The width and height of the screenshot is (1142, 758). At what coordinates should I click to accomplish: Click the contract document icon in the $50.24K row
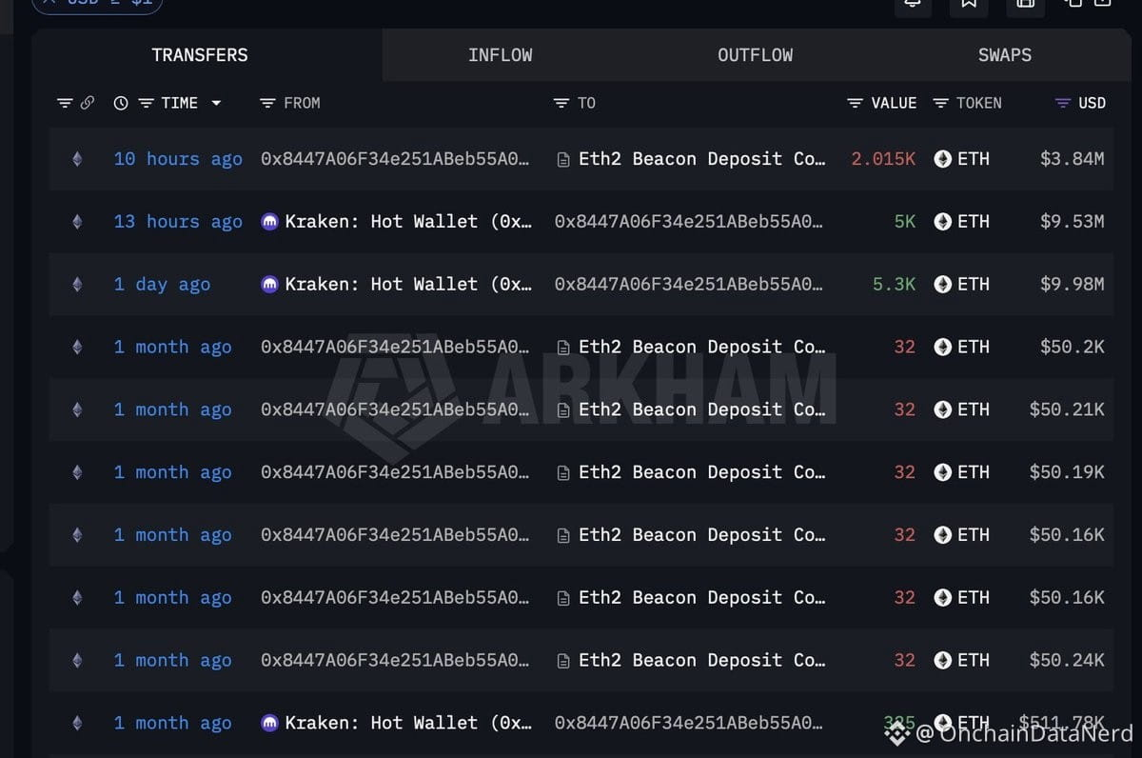[563, 660]
